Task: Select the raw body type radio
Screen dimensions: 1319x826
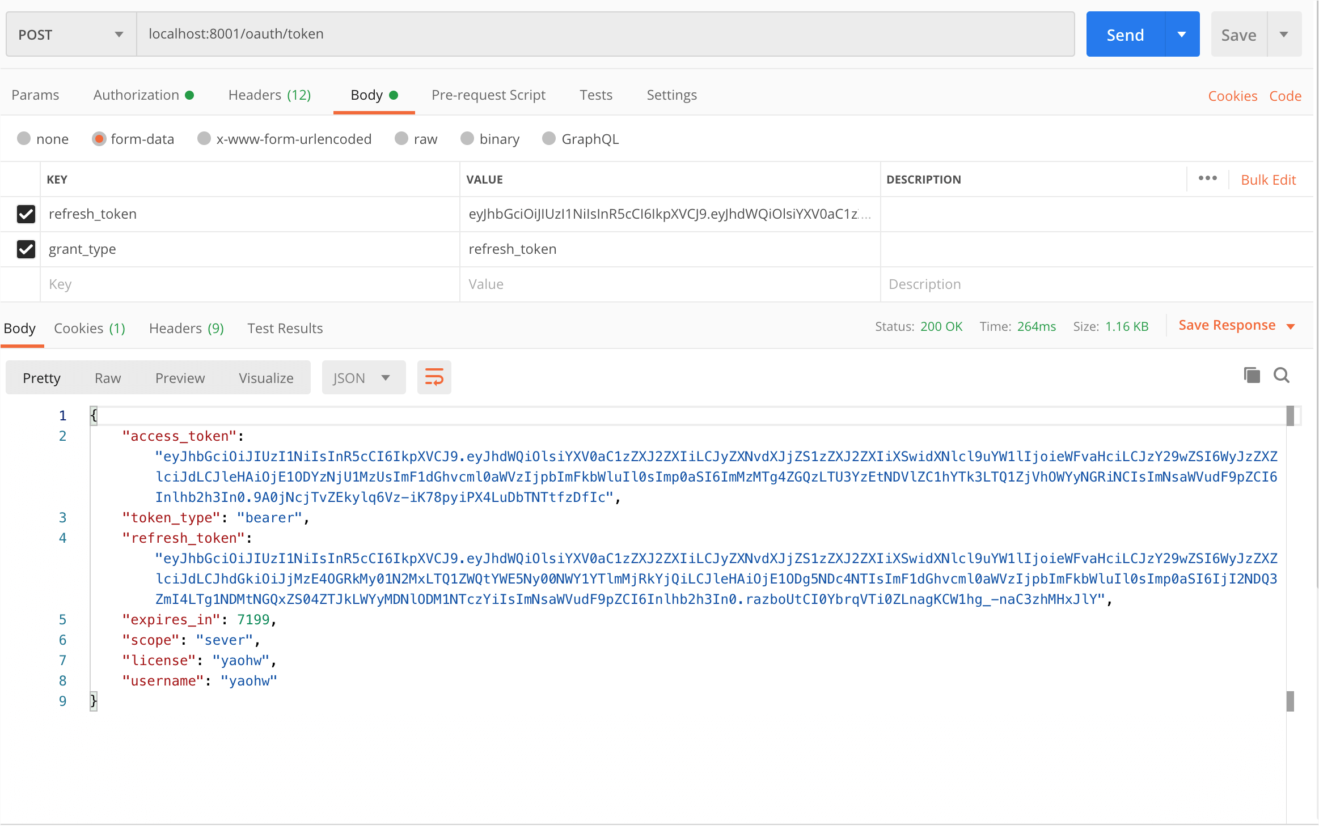Action: [401, 139]
